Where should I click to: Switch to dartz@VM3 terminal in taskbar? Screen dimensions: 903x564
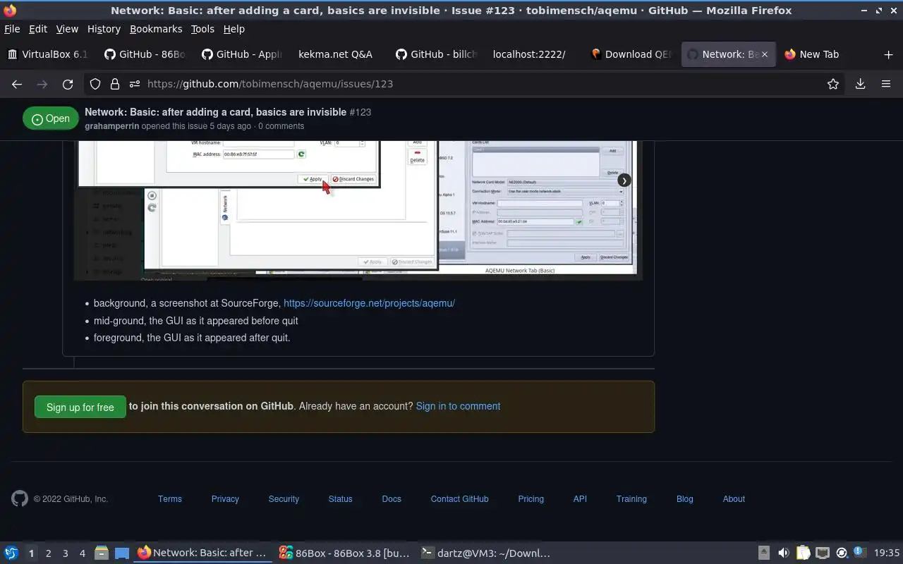[485, 553]
